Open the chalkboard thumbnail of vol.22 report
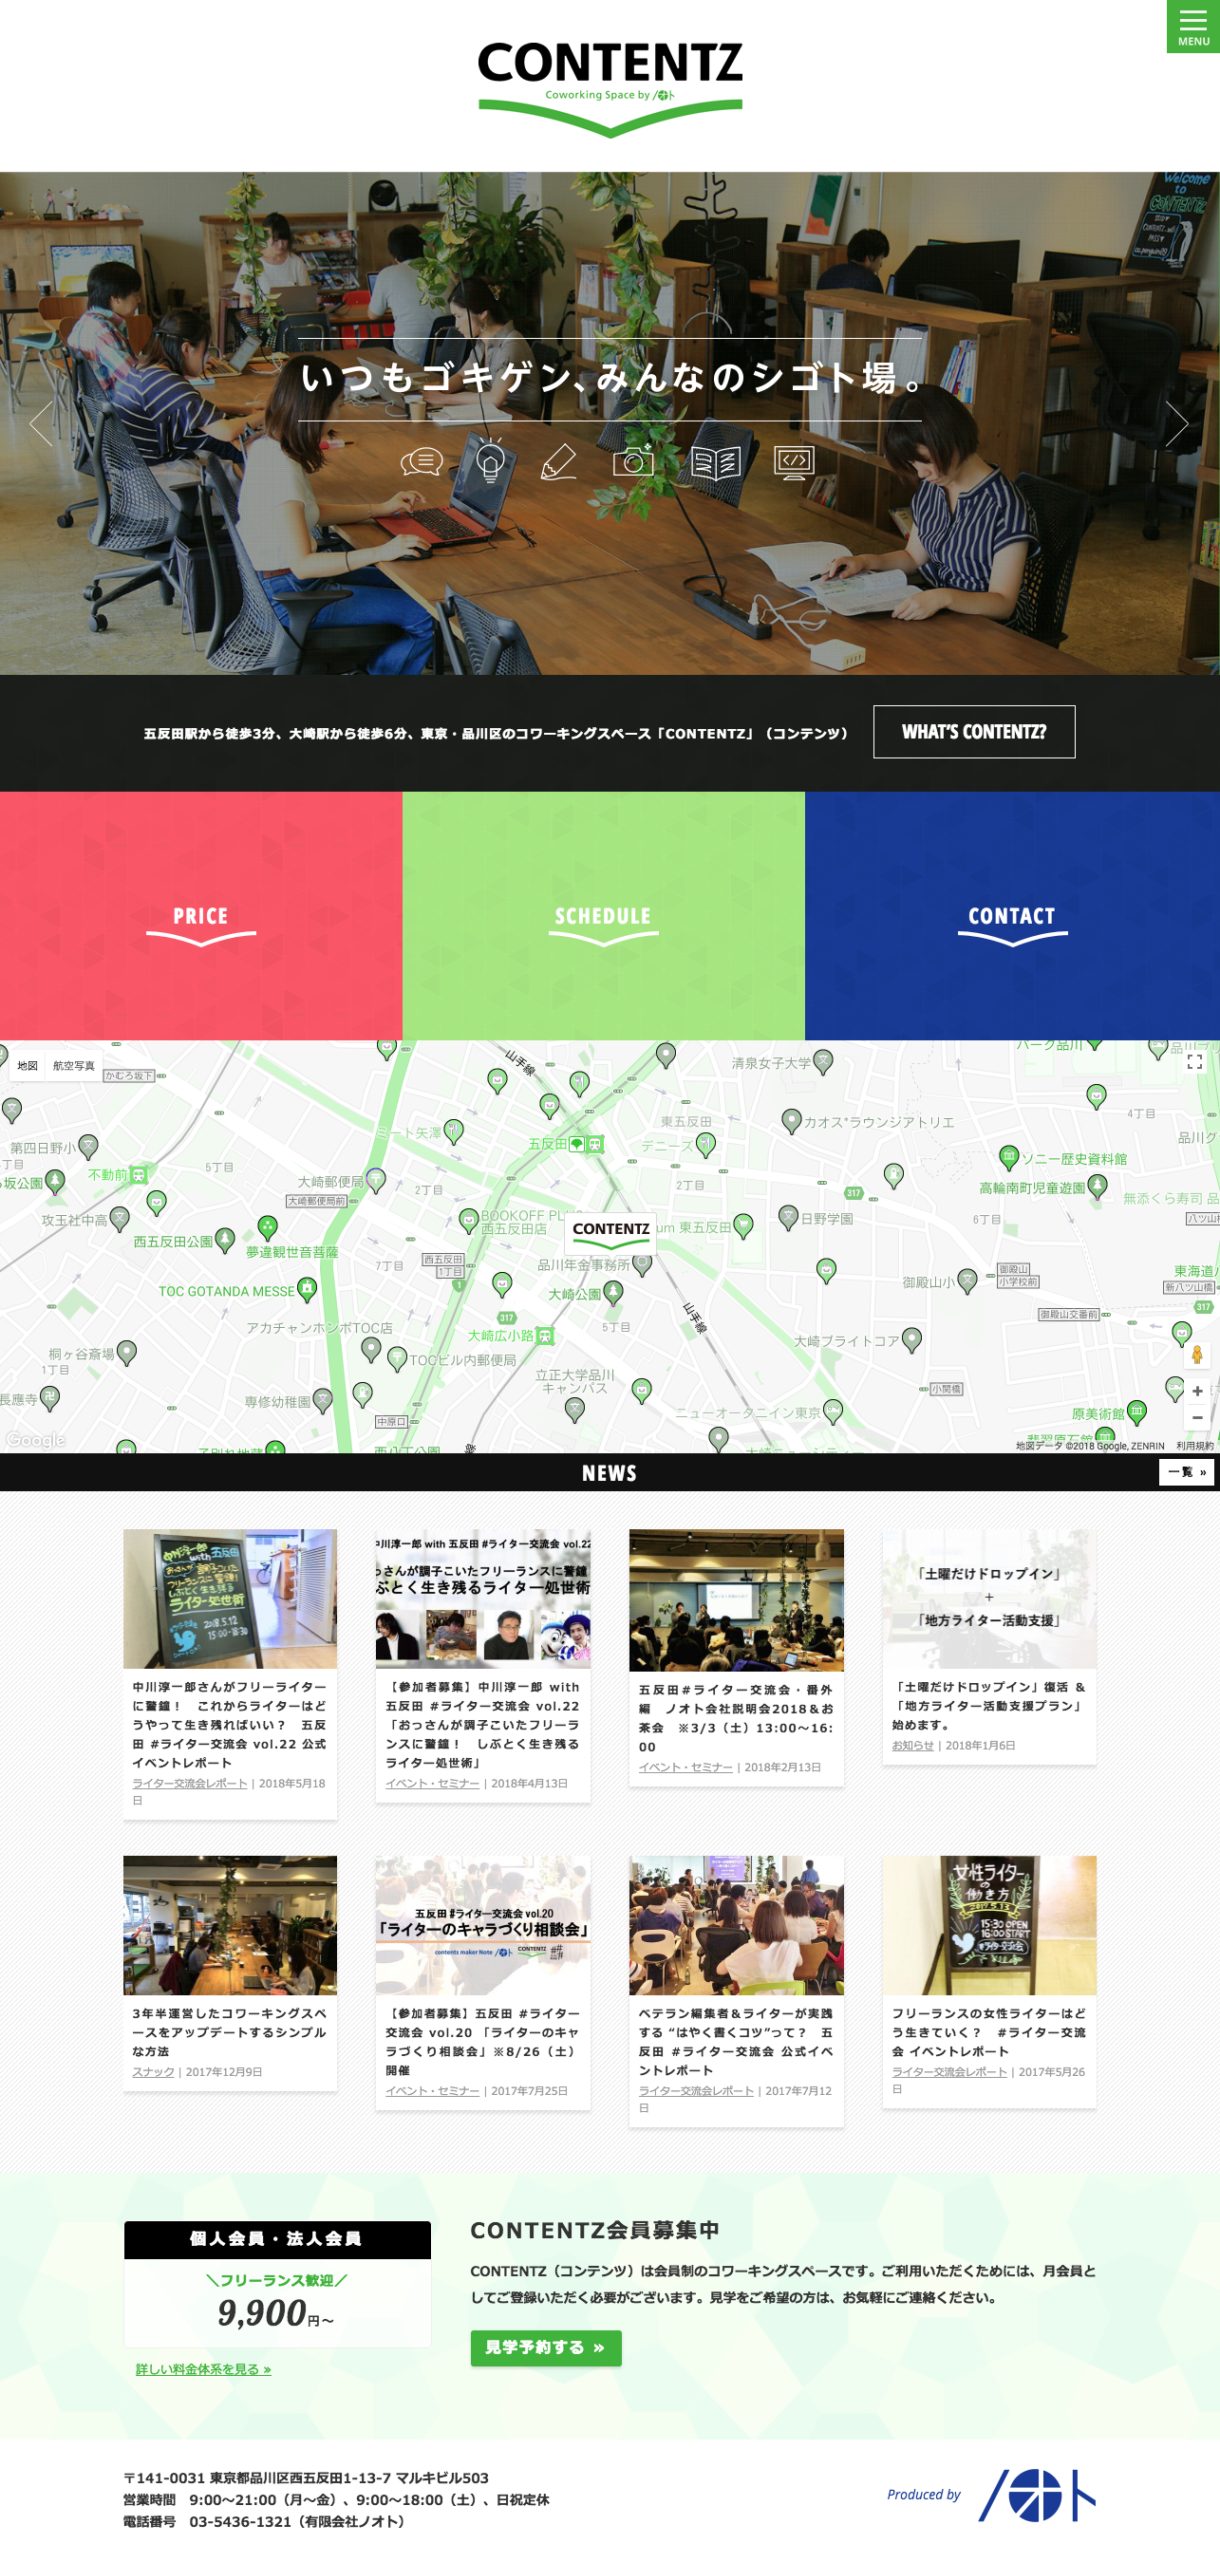 click(x=230, y=1599)
